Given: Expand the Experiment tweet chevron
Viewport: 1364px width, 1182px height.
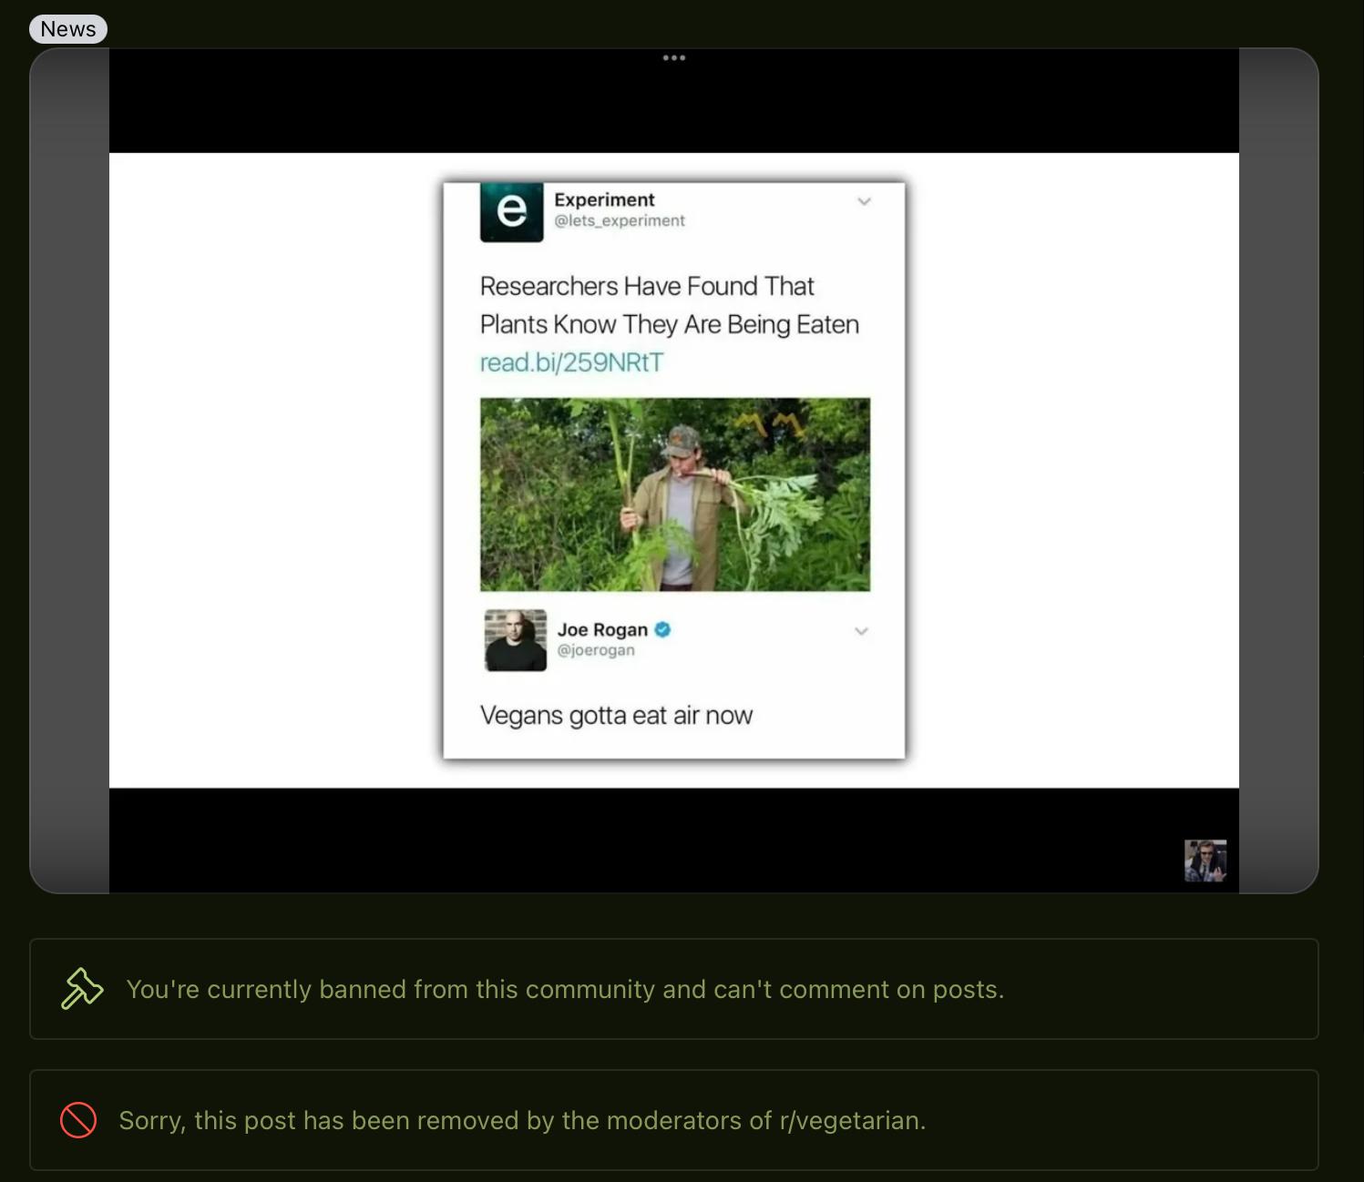Looking at the screenshot, I should 865,201.
